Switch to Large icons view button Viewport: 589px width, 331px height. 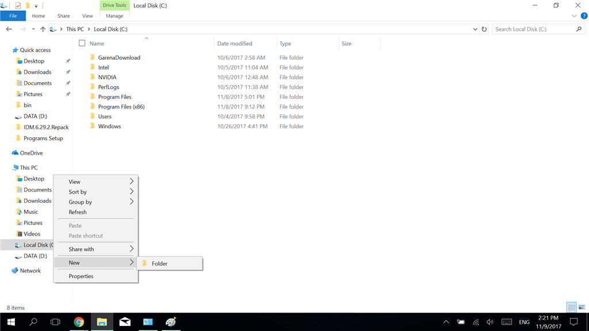[x=582, y=307]
